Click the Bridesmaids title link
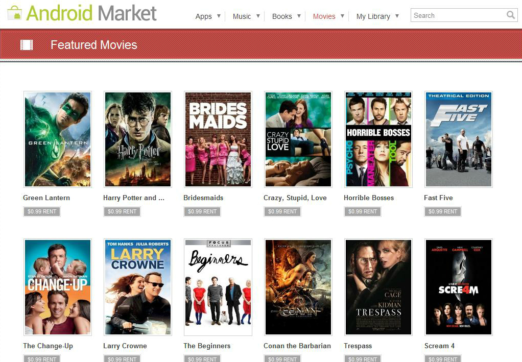The width and height of the screenshot is (522, 362). (x=203, y=198)
